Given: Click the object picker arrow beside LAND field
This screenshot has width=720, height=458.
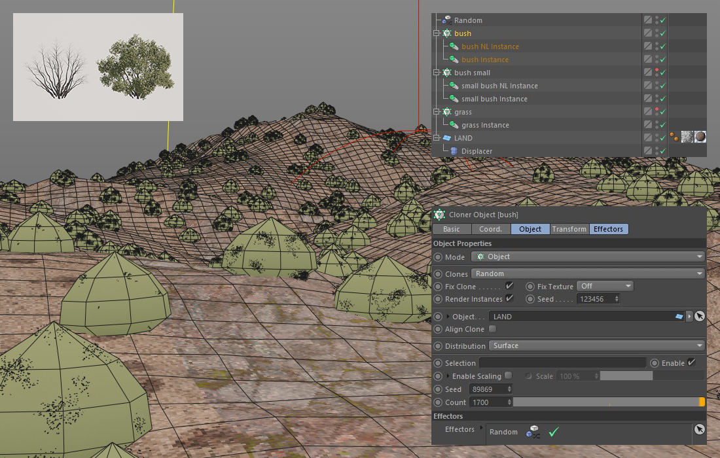Looking at the screenshot, I should tap(699, 317).
